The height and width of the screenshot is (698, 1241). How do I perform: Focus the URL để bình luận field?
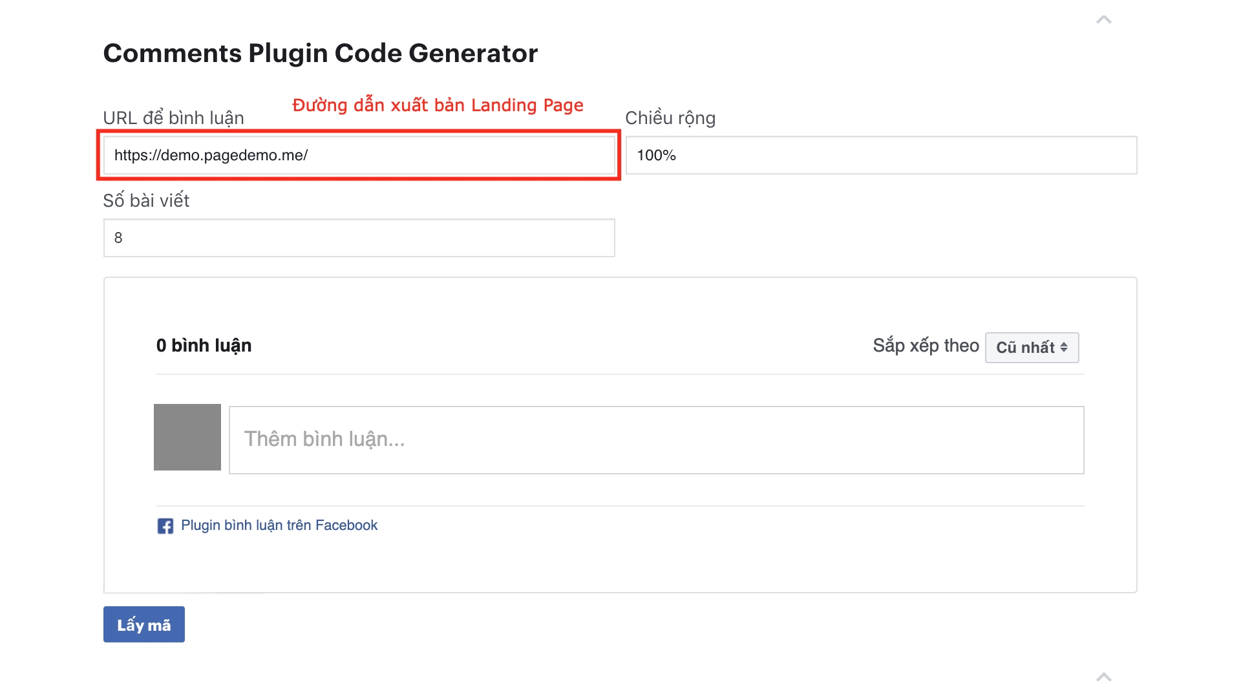[x=359, y=155]
